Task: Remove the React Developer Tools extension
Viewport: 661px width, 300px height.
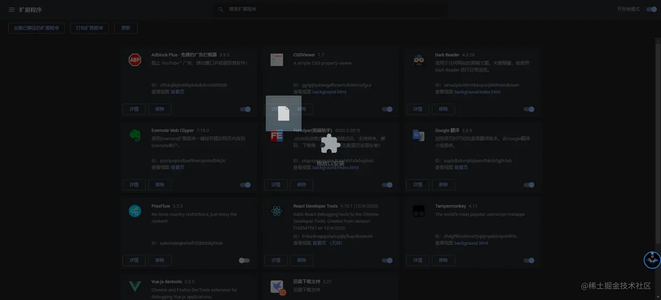Action: [x=302, y=260]
